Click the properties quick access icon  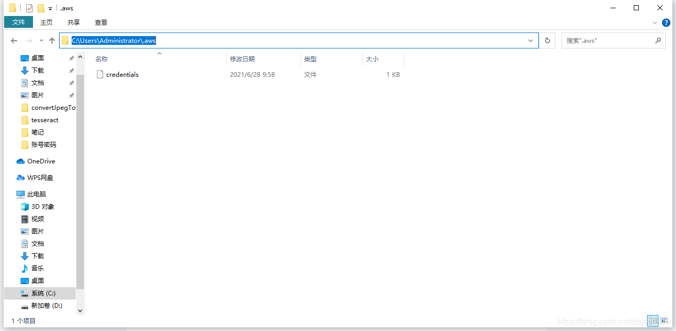[x=29, y=8]
